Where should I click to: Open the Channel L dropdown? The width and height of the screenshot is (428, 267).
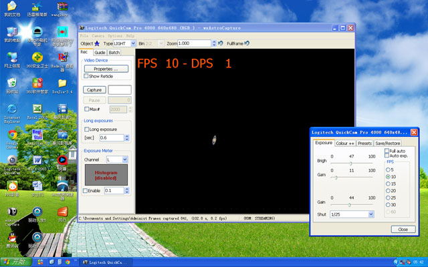pos(125,160)
